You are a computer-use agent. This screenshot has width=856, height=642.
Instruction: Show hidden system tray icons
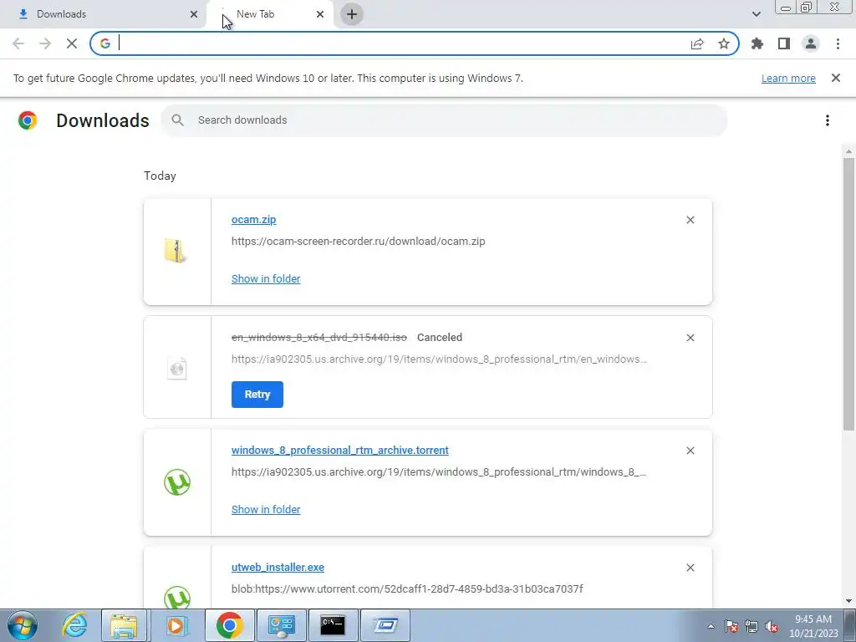pyautogui.click(x=711, y=626)
